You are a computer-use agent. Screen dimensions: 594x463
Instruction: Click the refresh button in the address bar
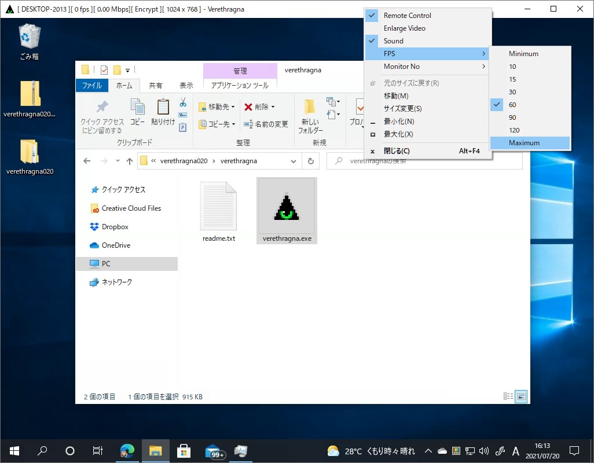(311, 161)
